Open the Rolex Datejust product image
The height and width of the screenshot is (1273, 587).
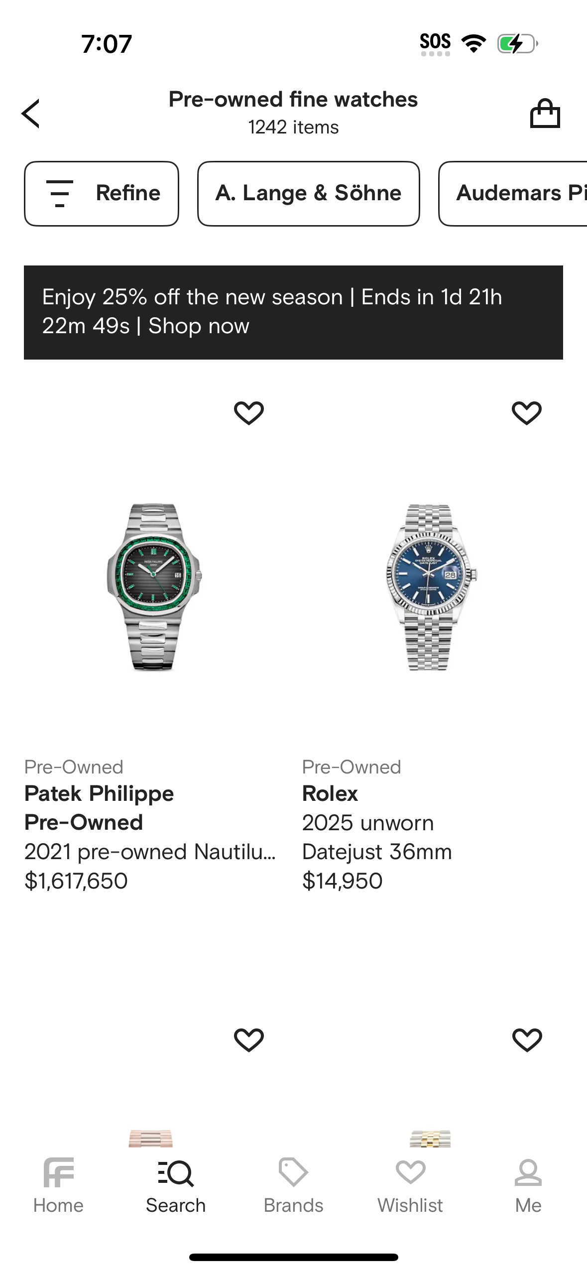(431, 587)
